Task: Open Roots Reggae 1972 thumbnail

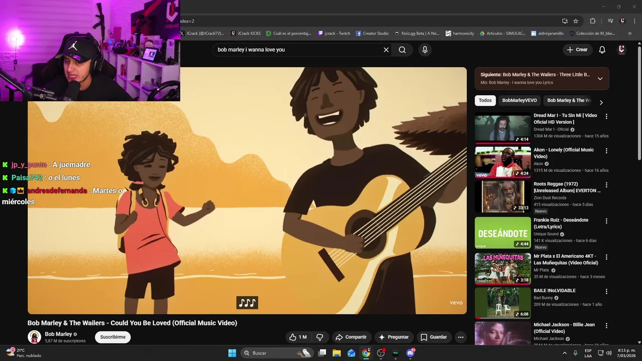Action: tap(503, 197)
